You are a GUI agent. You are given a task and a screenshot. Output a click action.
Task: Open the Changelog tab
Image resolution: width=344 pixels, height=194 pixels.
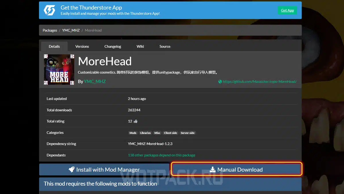(x=113, y=46)
